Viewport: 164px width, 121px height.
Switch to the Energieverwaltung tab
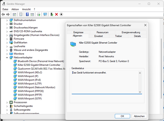pyautogui.click(x=131, y=32)
